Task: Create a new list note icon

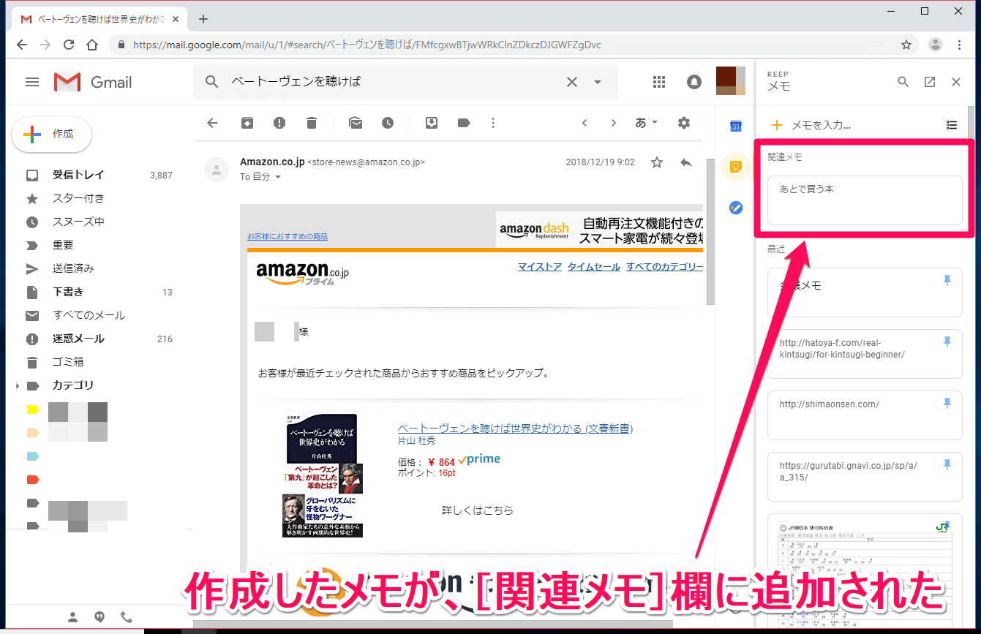Action: point(952,125)
